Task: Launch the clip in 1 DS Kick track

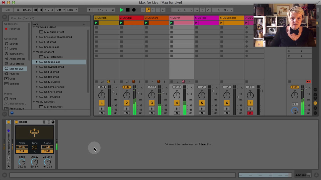Action: pyautogui.click(x=96, y=23)
